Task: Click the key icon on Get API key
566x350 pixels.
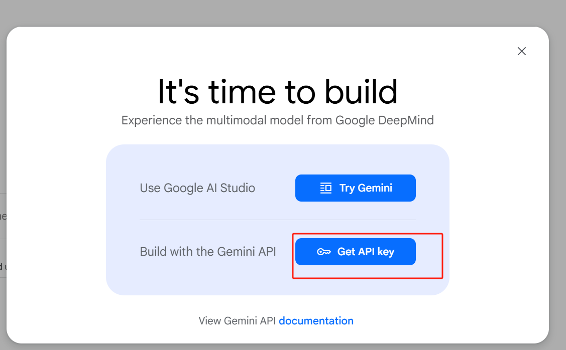Action: pos(324,252)
